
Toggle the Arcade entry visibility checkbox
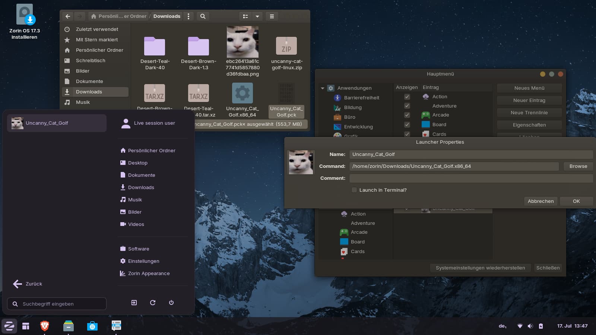(x=407, y=115)
